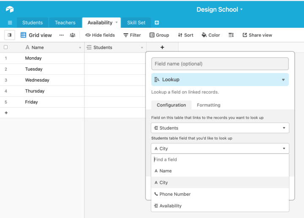
Task: Switch to the Teachers tab
Action: pos(65,23)
